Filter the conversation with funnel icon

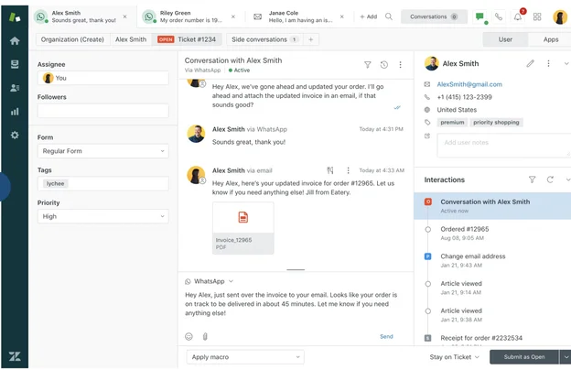pos(368,64)
